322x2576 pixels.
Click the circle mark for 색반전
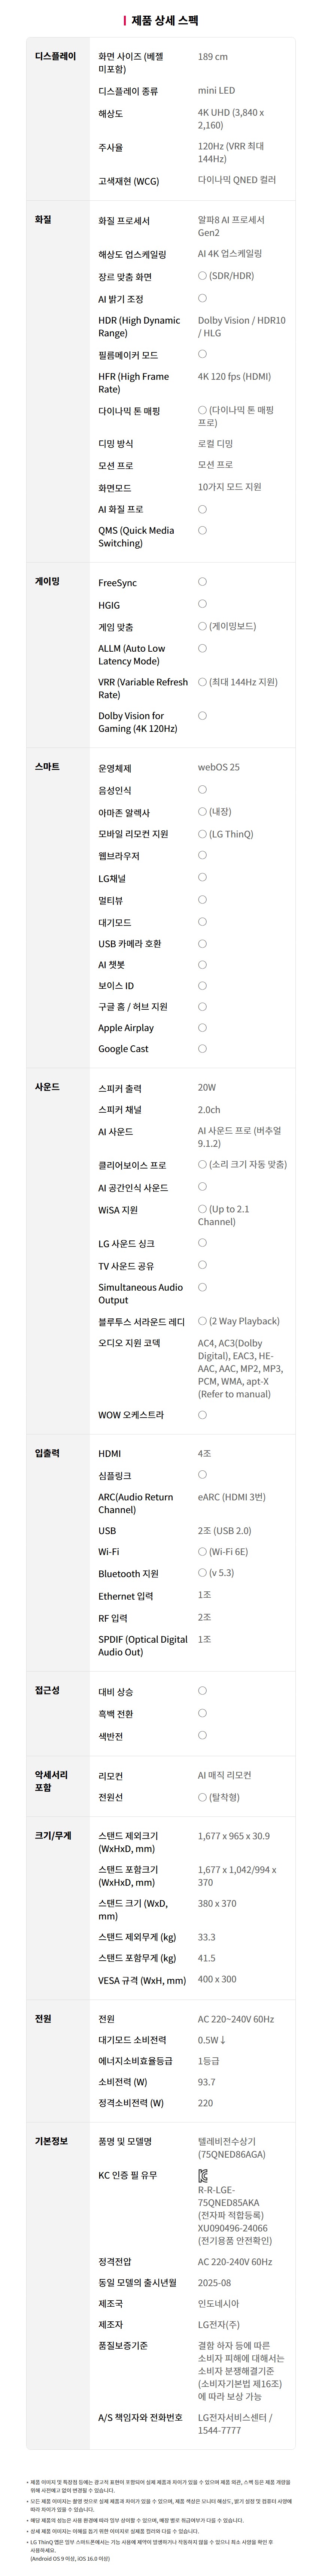pos(202,1735)
